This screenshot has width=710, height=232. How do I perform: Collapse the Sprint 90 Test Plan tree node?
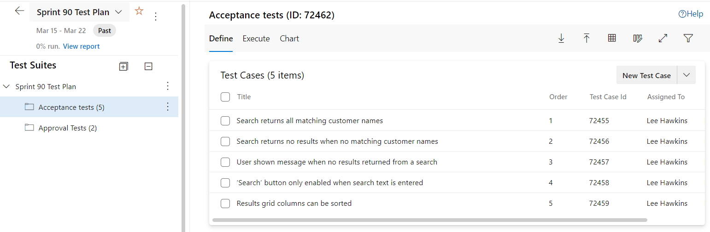pos(6,86)
